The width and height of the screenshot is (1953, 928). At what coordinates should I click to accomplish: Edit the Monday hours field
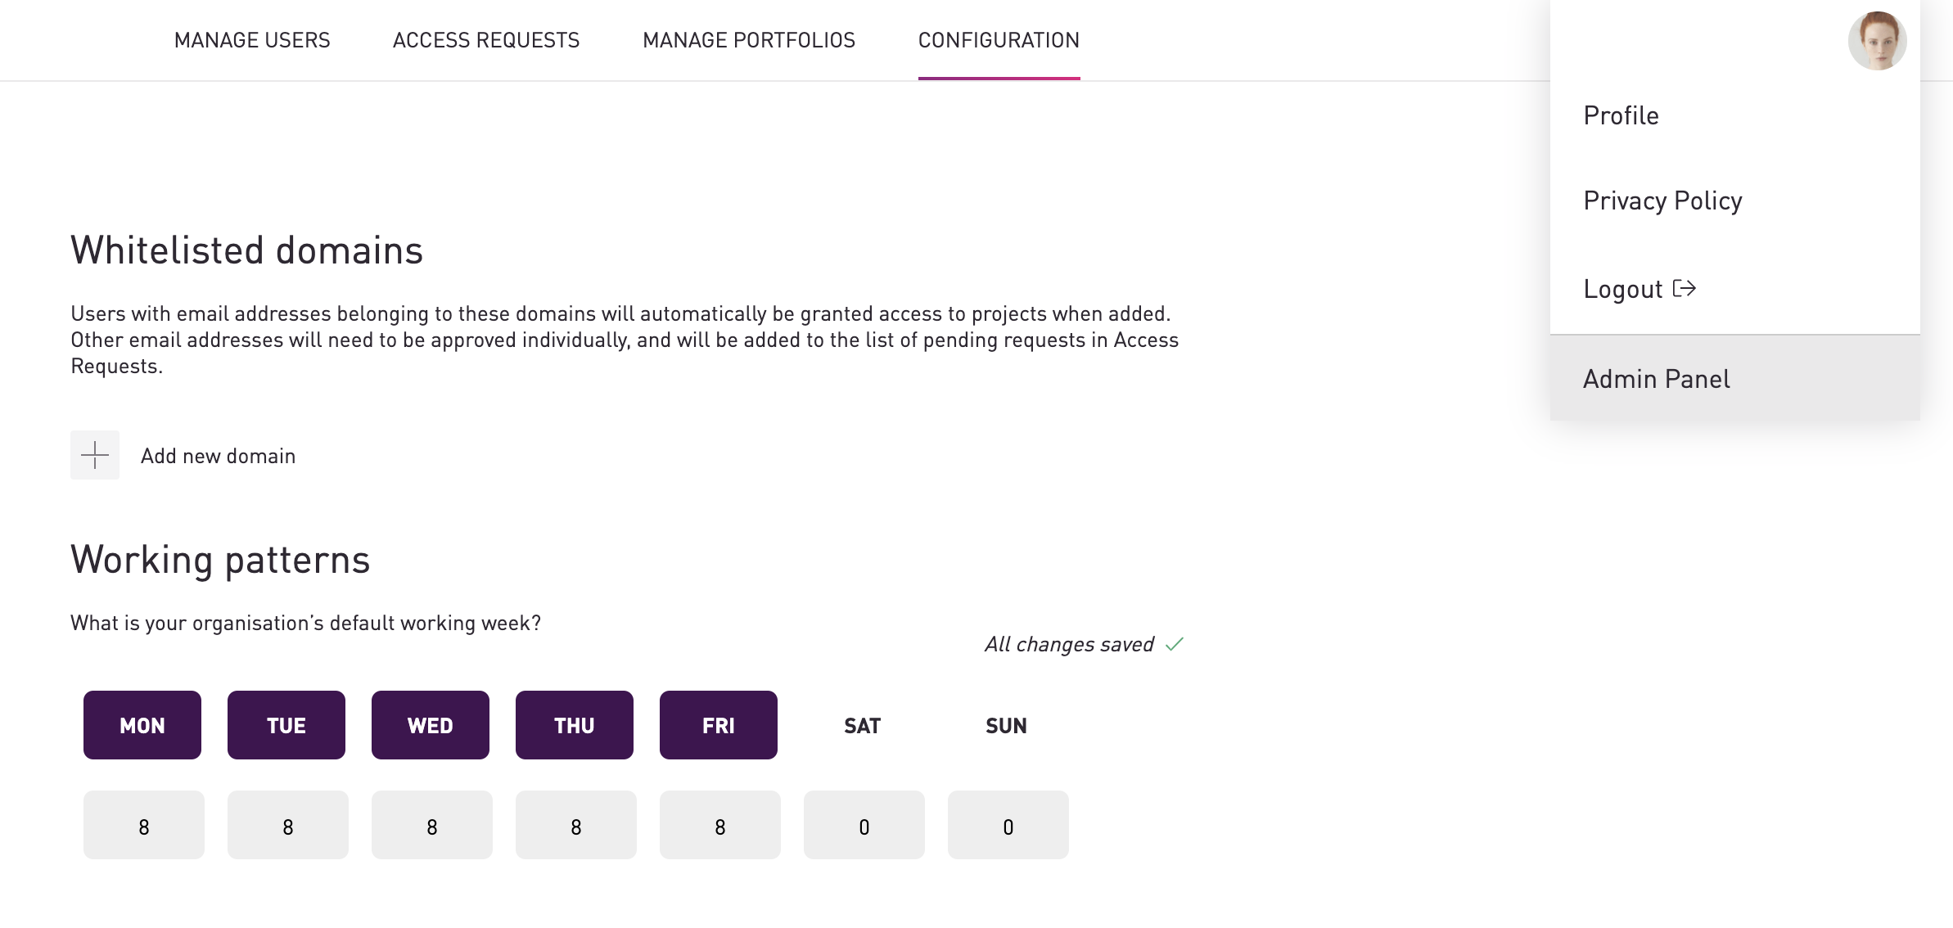pyautogui.click(x=144, y=825)
